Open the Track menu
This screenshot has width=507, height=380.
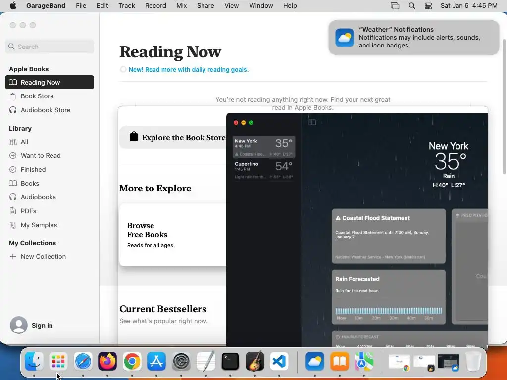(126, 6)
